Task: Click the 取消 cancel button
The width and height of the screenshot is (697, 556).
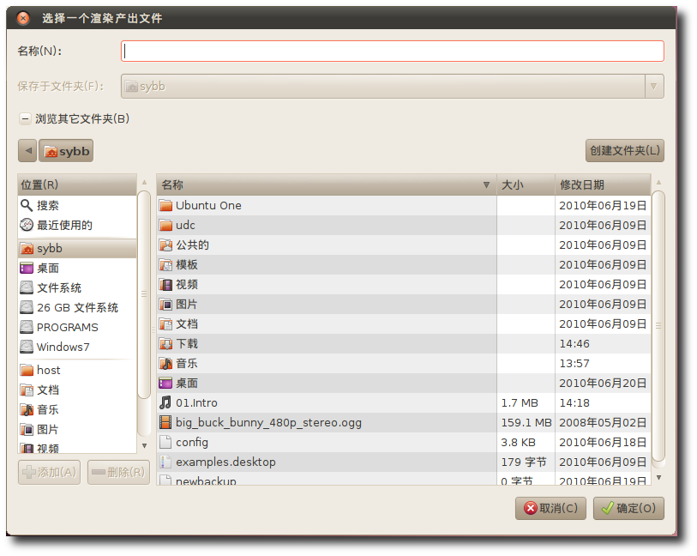Action: tap(550, 508)
